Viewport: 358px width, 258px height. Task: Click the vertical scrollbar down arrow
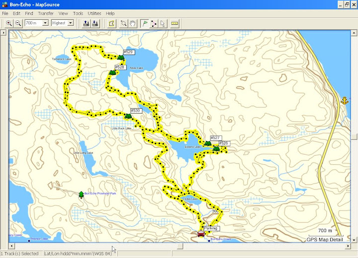[354, 240]
